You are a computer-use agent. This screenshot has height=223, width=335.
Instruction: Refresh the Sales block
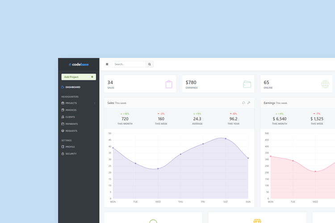tap(243, 103)
